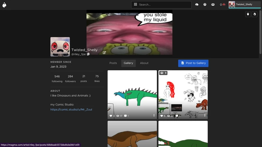The height and width of the screenshot is (147, 262).
Task: Open the green stegosaurus drawing post
Action: [132, 95]
